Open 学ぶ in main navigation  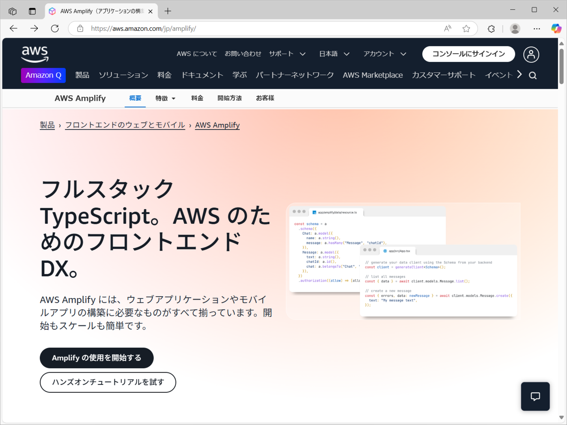(239, 75)
